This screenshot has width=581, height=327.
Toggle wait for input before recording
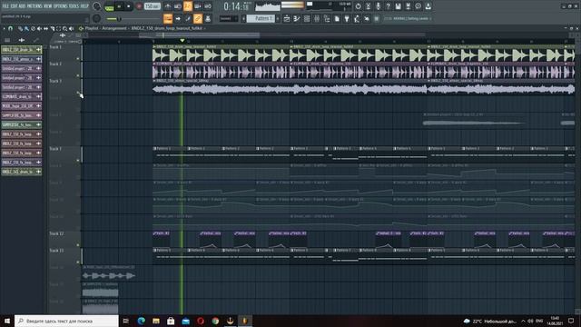click(178, 6)
